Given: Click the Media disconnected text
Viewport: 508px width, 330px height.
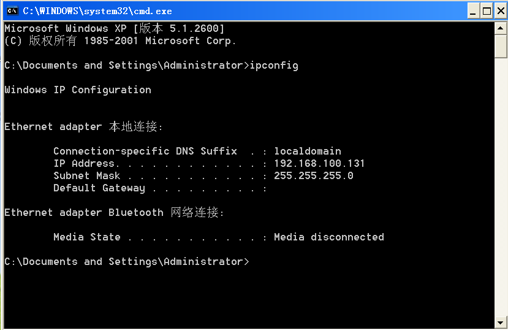Looking at the screenshot, I should point(328,237).
